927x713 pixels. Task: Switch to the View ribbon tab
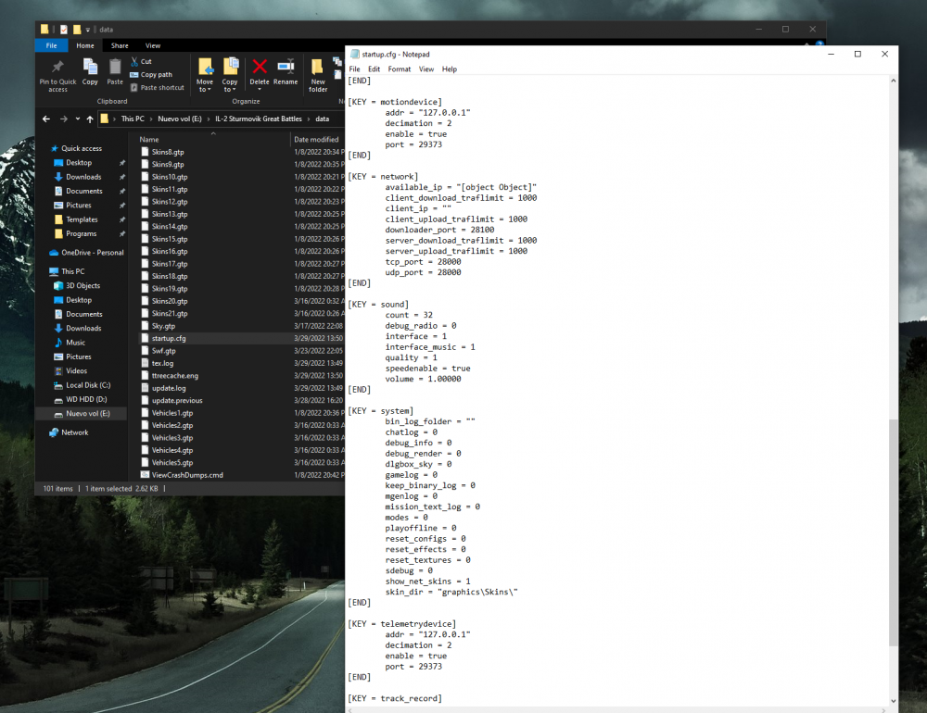click(153, 45)
